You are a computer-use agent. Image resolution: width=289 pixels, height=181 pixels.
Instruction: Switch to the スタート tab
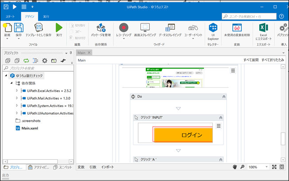click(x=10, y=16)
